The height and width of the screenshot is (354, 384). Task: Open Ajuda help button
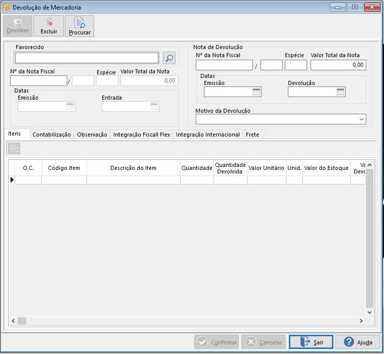[358, 342]
